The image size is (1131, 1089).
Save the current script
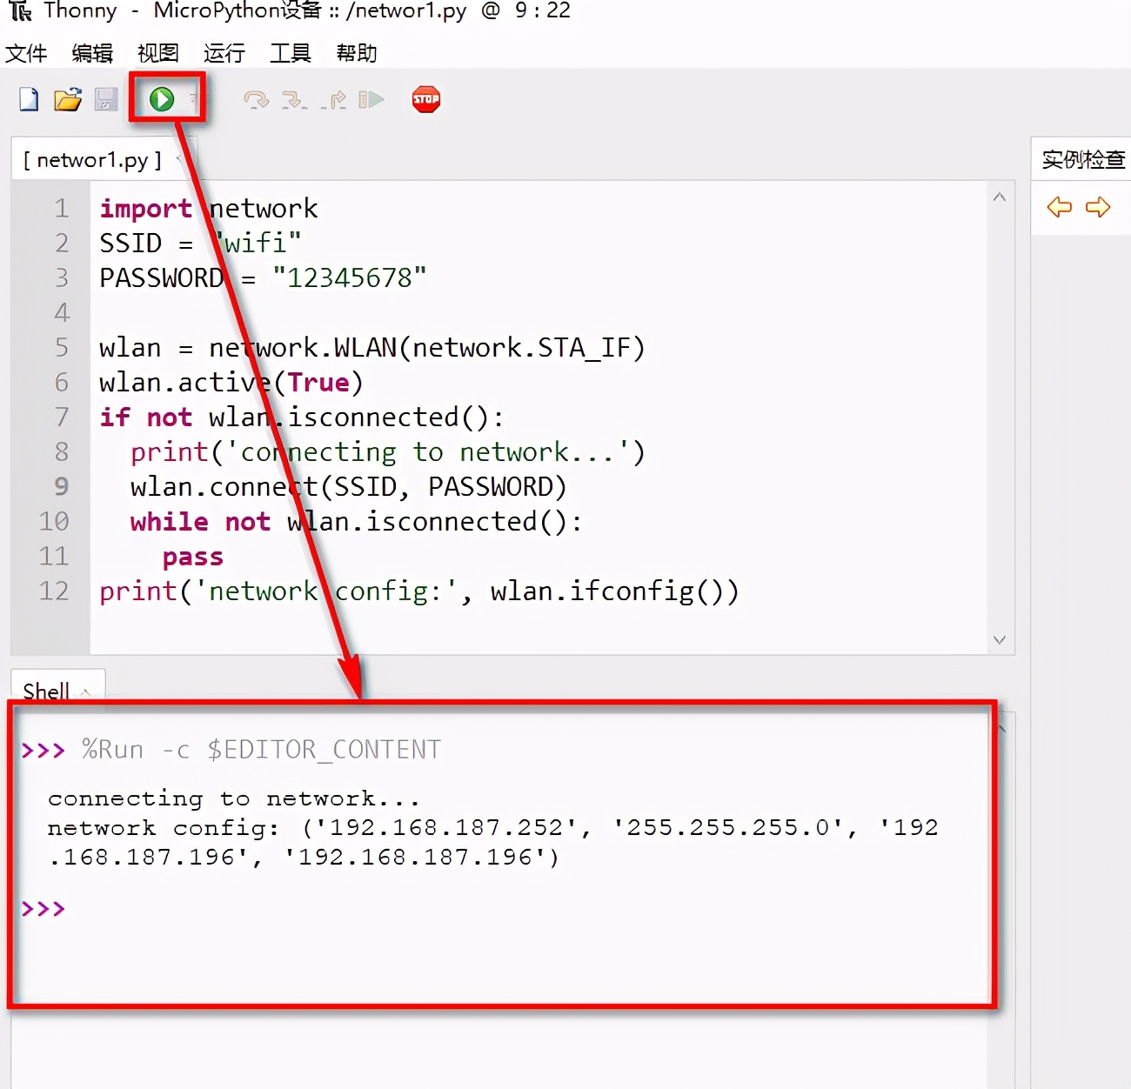click(105, 99)
